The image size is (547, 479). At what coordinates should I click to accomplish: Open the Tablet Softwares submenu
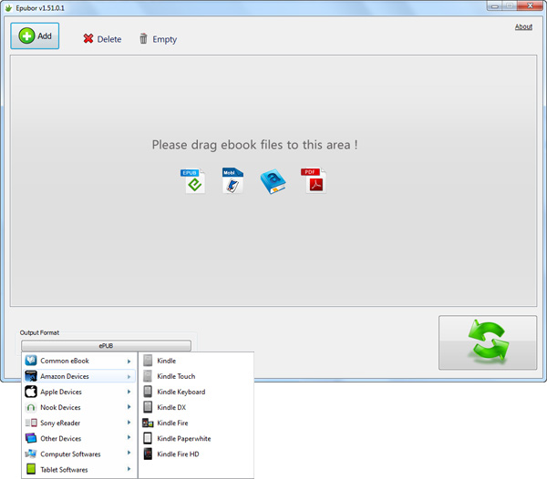[x=79, y=470]
